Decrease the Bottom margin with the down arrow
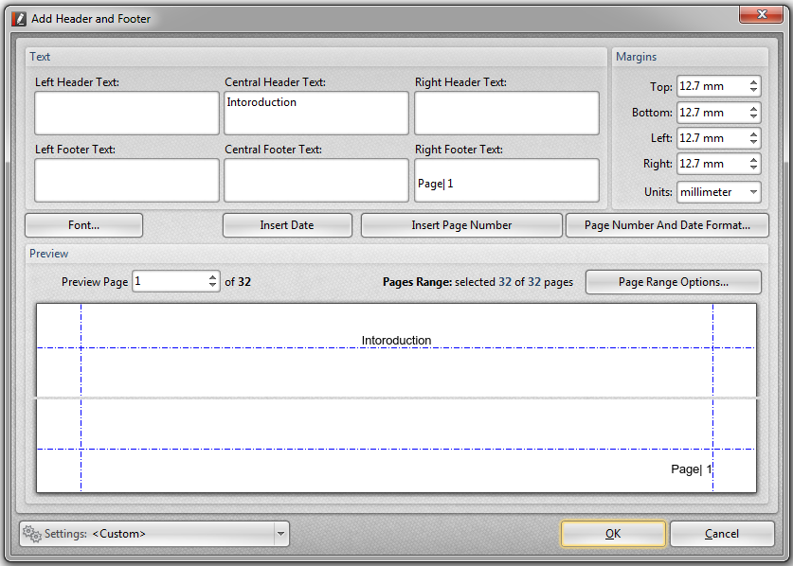Screen dimensions: 793x566 [x=753, y=116]
